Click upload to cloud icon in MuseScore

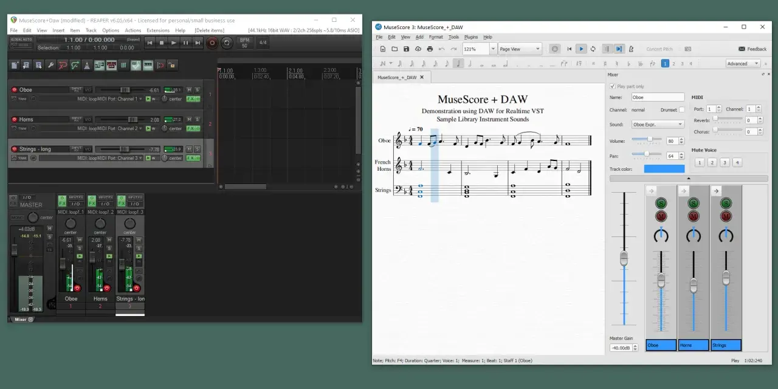[x=418, y=49]
